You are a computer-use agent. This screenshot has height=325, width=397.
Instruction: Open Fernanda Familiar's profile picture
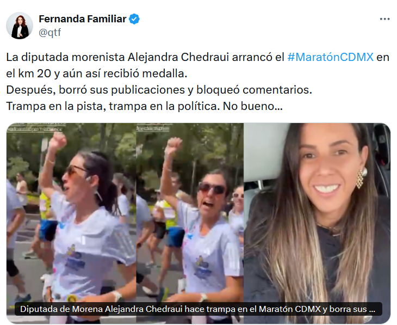click(20, 26)
